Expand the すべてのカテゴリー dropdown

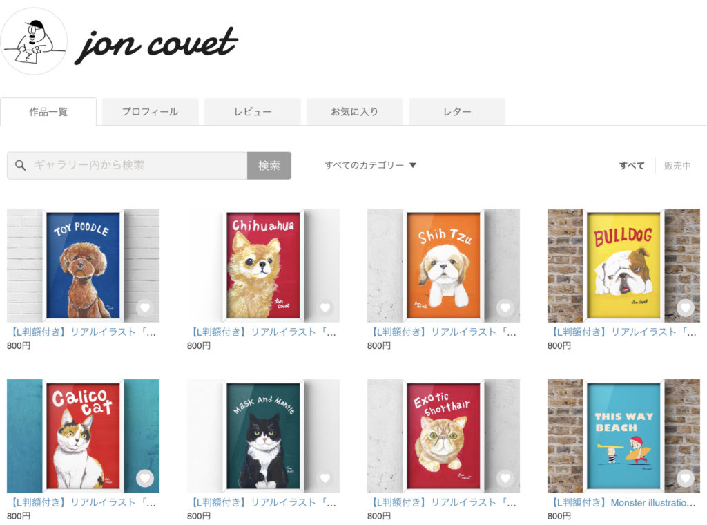coord(370,165)
